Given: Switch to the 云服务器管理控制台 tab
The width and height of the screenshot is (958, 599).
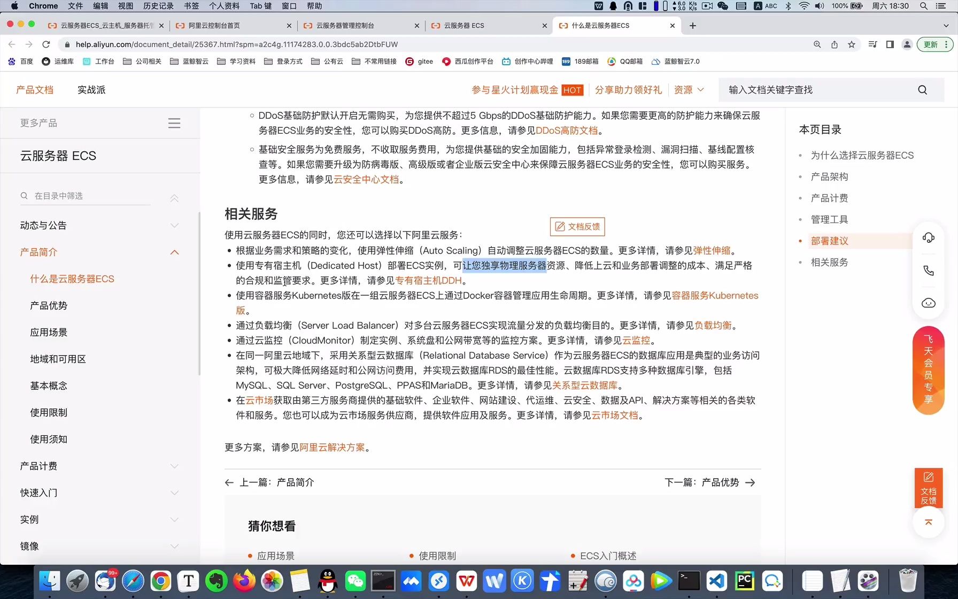Looking at the screenshot, I should (x=361, y=26).
